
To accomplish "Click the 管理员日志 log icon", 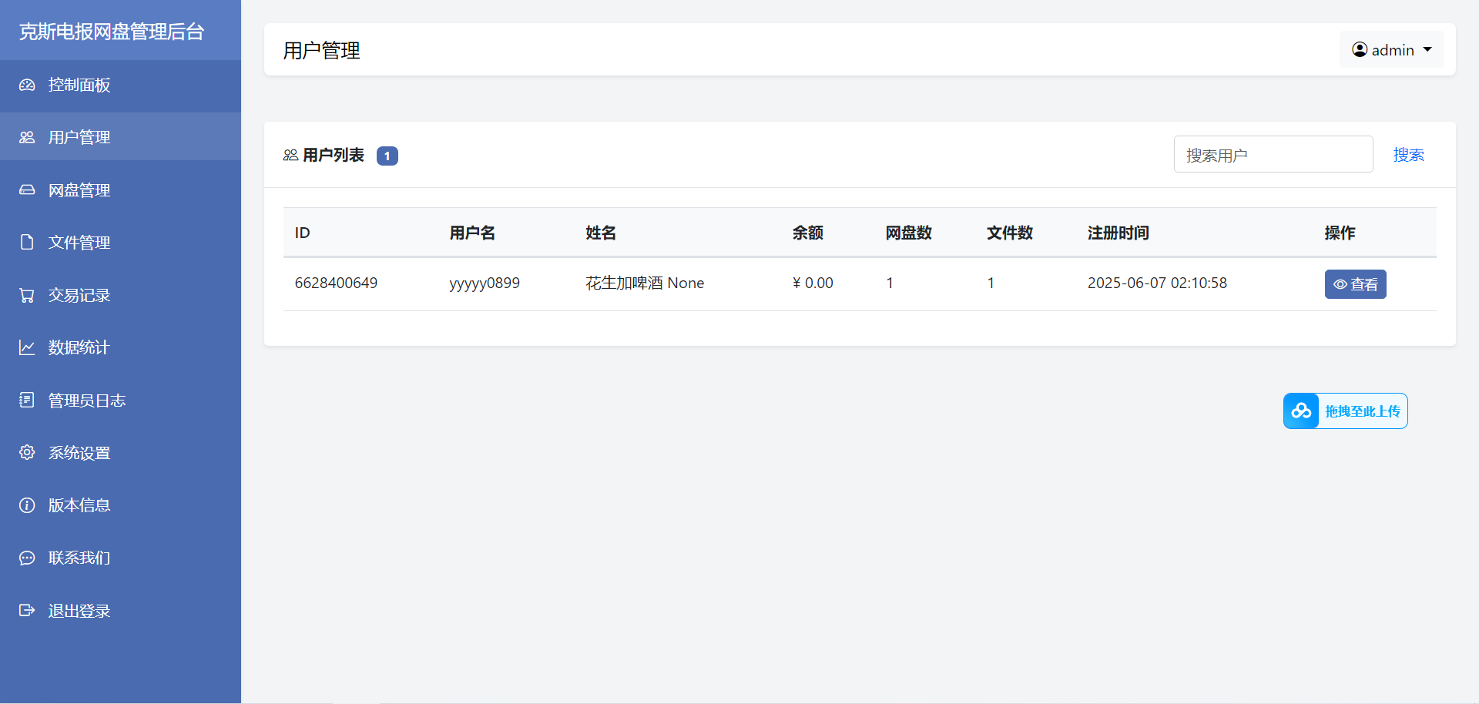I will [x=28, y=400].
